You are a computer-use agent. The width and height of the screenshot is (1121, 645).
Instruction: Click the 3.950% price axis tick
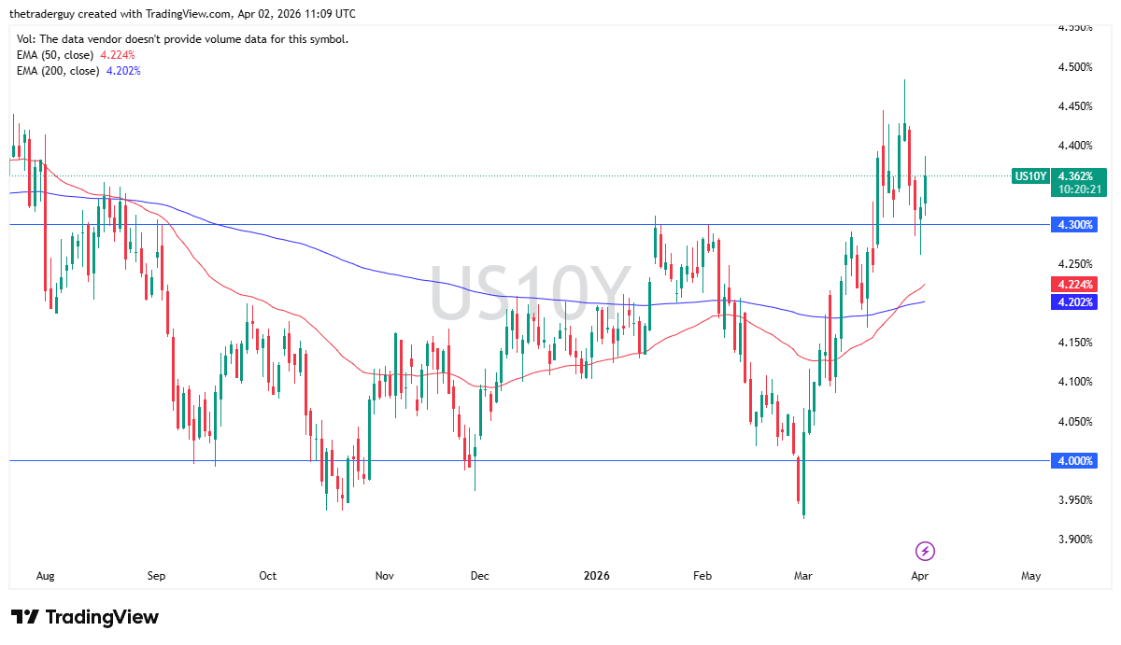click(x=1074, y=500)
